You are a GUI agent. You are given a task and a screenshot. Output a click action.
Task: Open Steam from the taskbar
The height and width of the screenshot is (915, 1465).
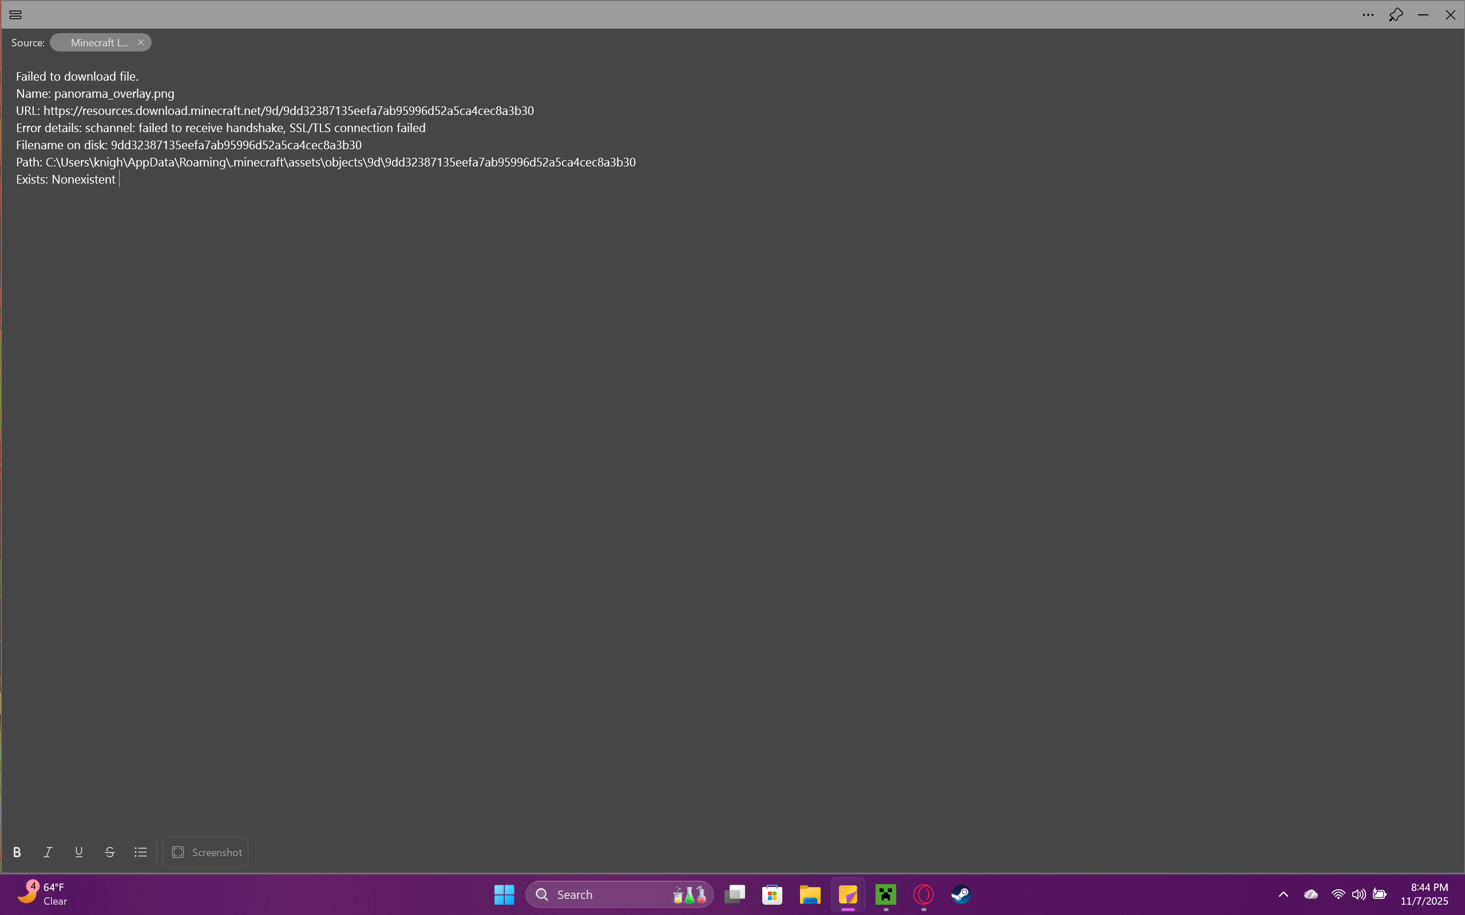pos(961,894)
